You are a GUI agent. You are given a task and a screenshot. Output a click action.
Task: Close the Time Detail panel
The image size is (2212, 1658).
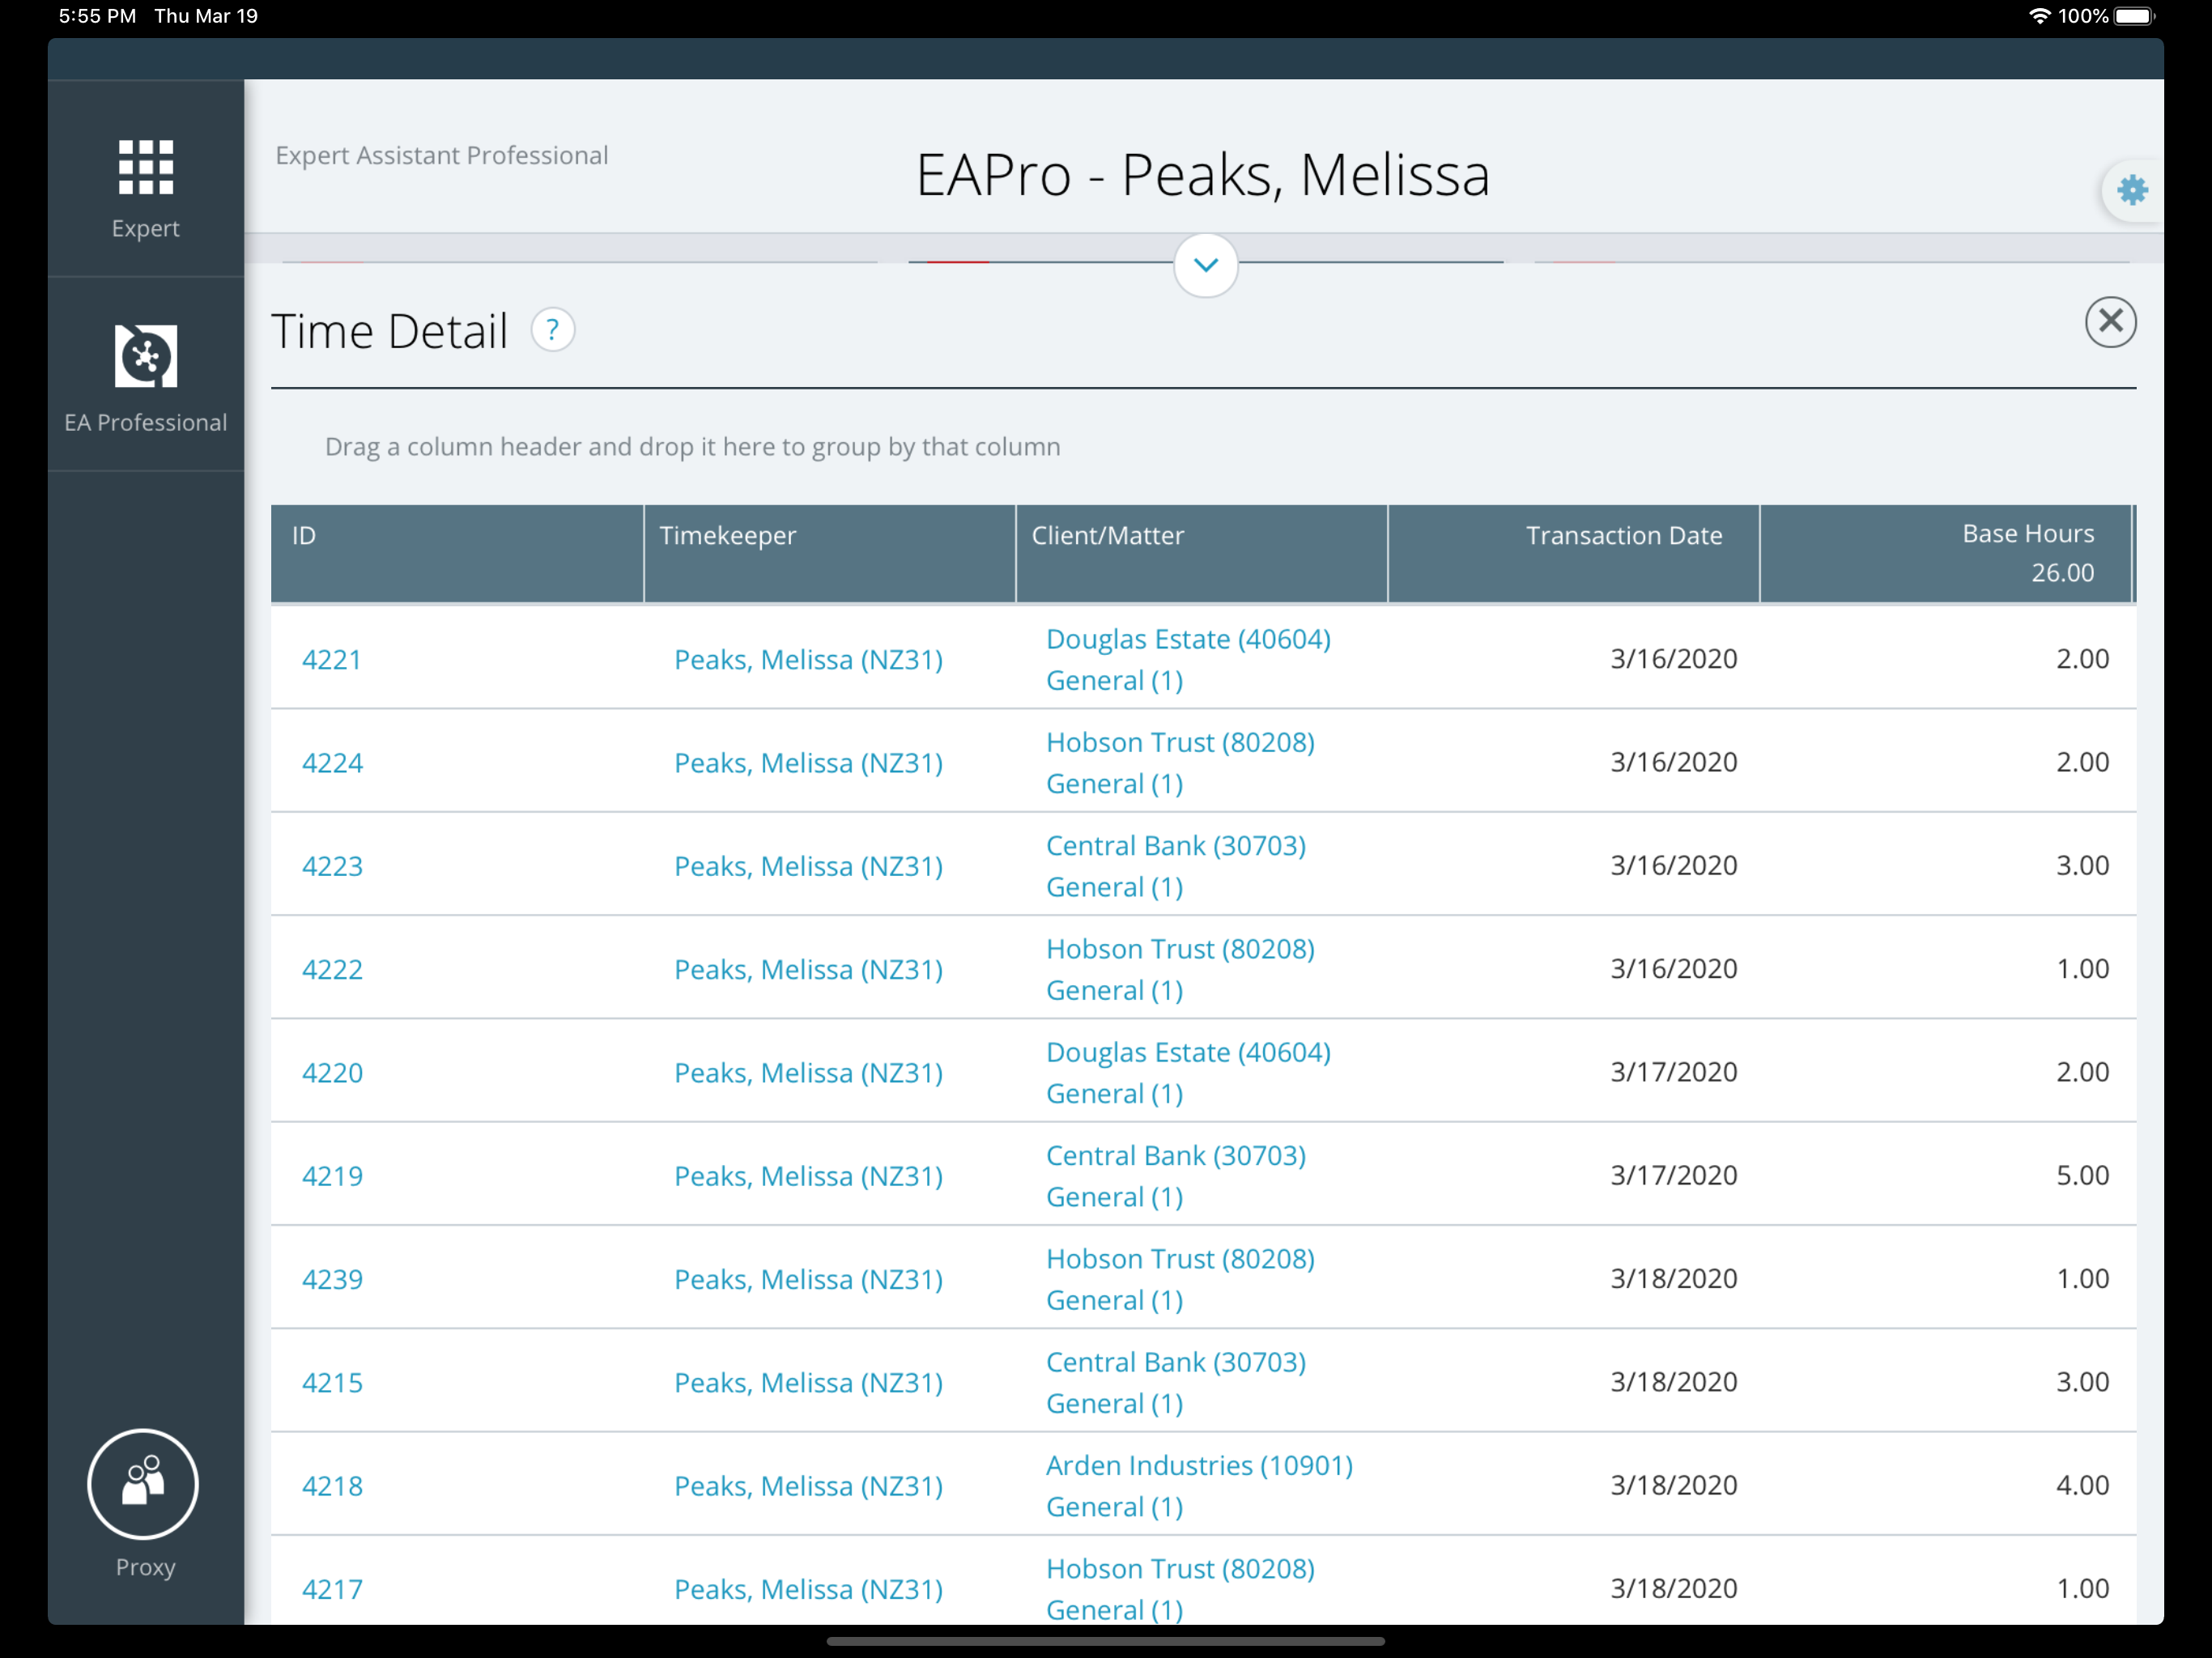(x=2110, y=322)
